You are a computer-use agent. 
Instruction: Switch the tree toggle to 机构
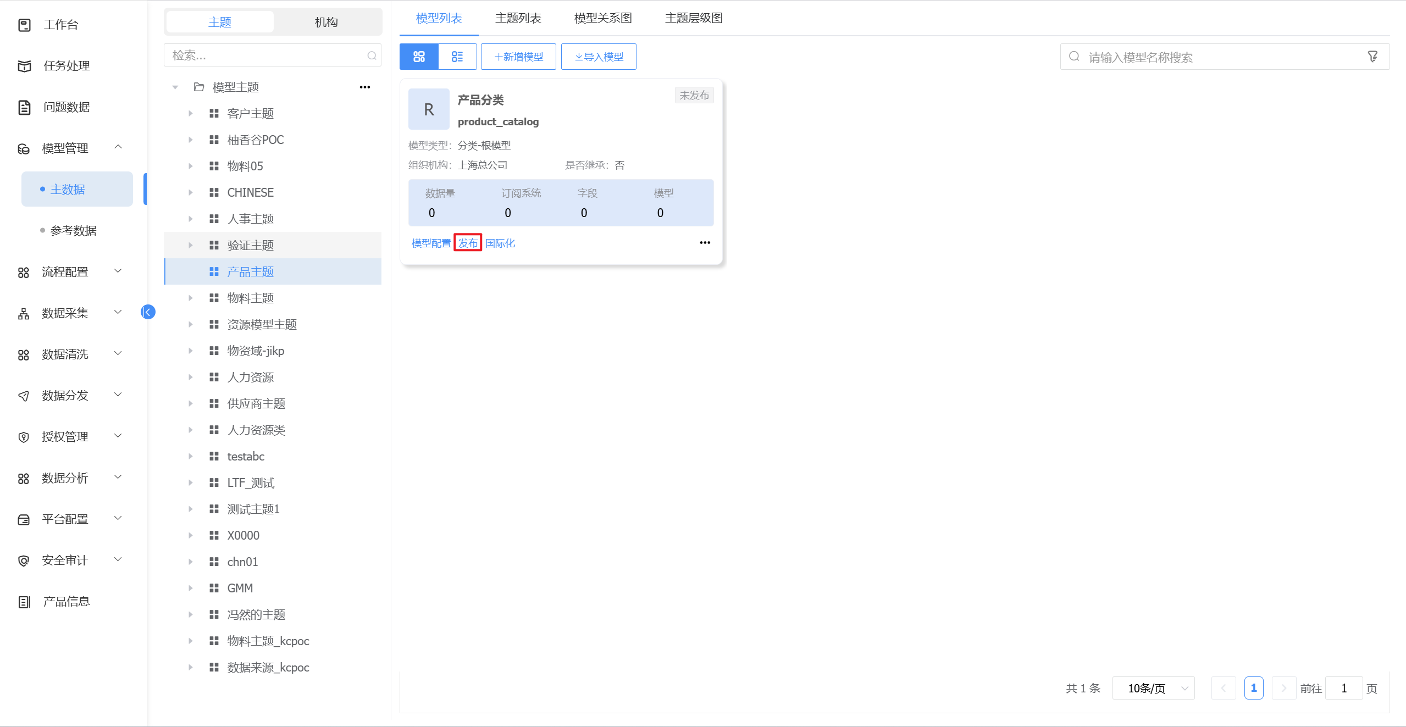[x=326, y=22]
